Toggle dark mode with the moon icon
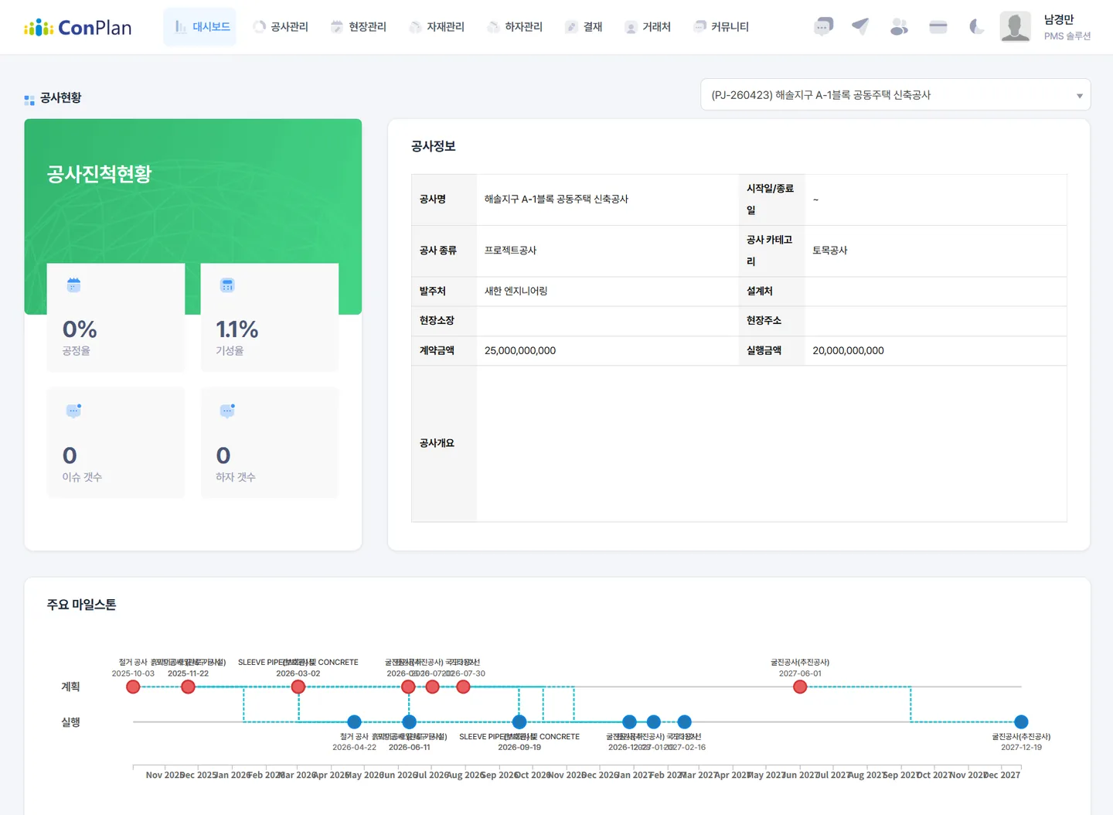 977,27
